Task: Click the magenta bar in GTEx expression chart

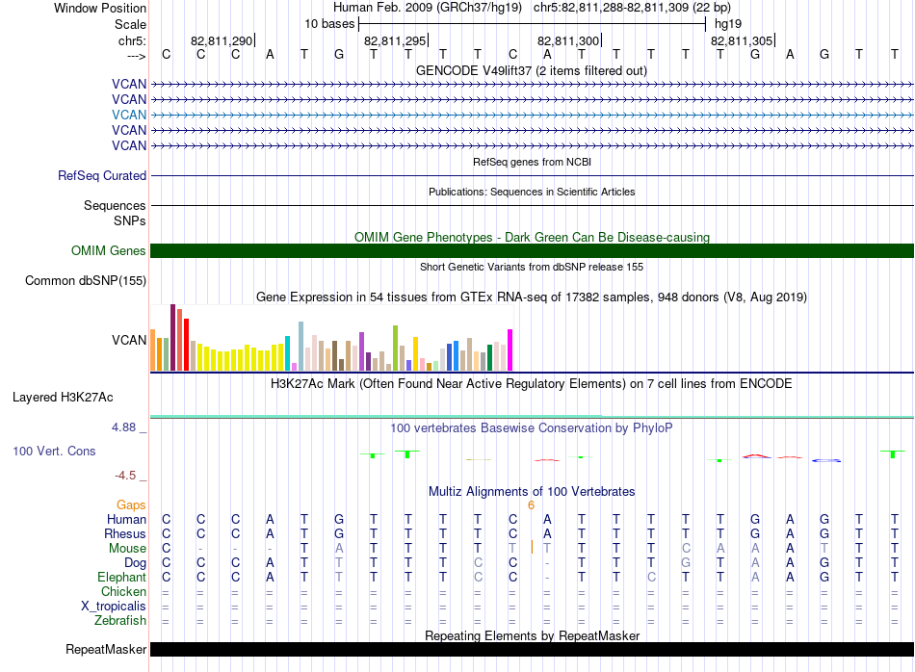Action: [510, 350]
